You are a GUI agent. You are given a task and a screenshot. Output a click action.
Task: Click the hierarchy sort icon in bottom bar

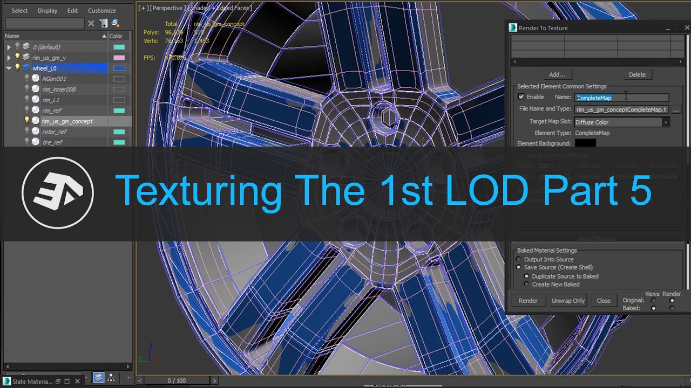tap(111, 378)
